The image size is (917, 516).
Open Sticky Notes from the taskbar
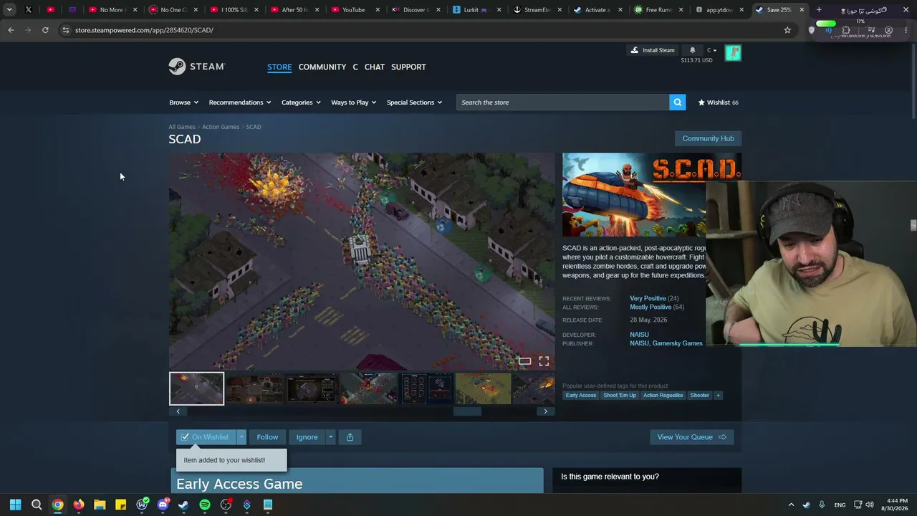tap(121, 505)
